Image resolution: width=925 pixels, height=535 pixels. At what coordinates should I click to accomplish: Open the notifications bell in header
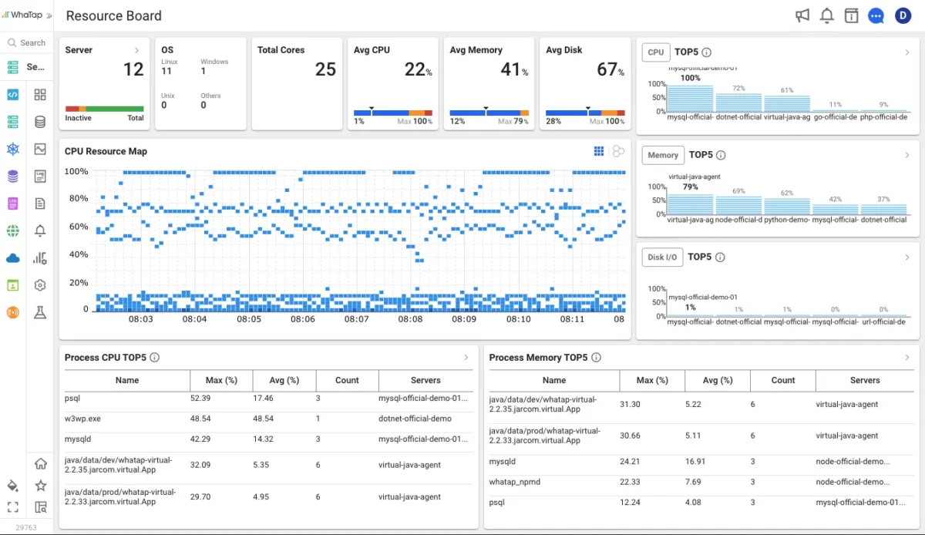point(827,15)
